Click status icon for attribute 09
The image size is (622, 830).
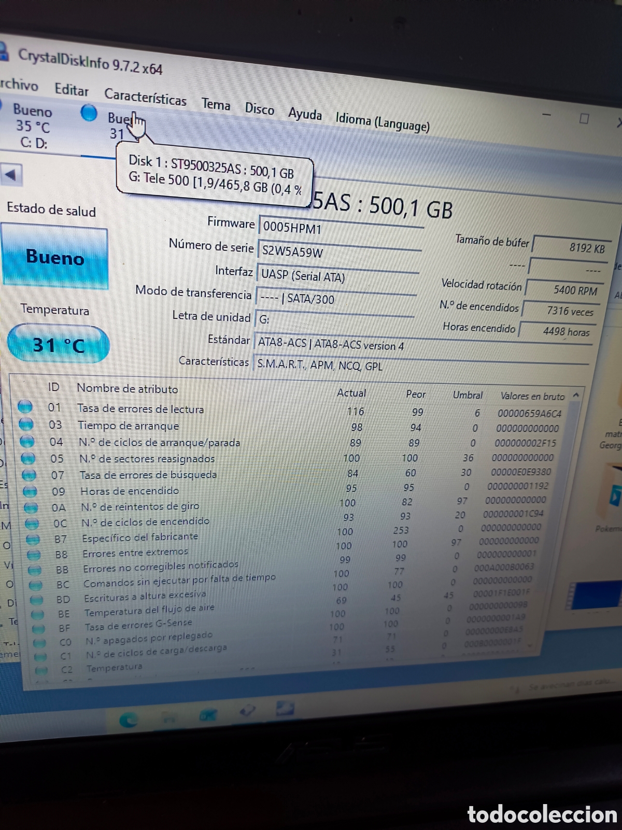point(31,491)
